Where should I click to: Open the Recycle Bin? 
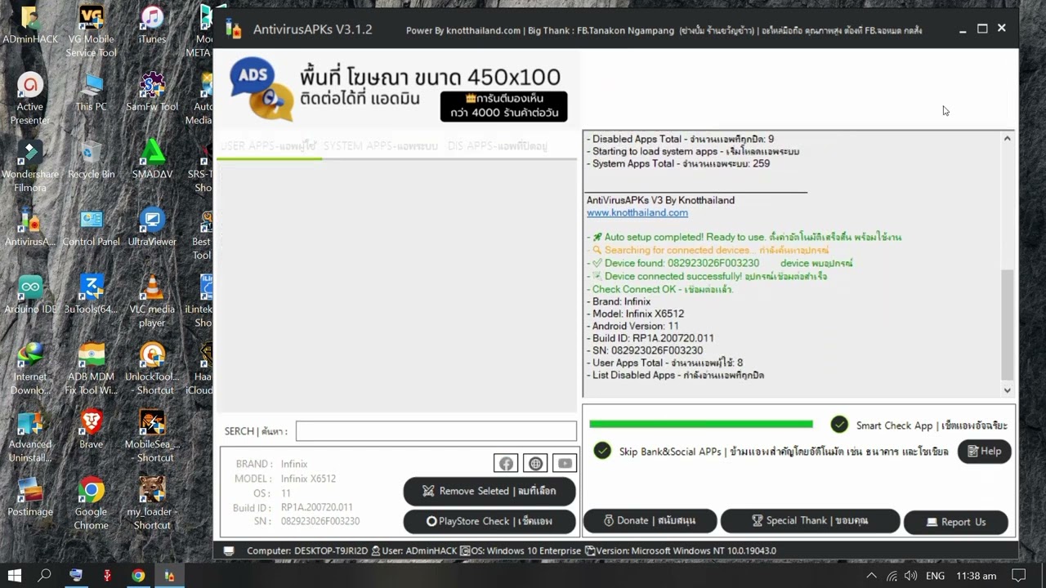click(92, 161)
